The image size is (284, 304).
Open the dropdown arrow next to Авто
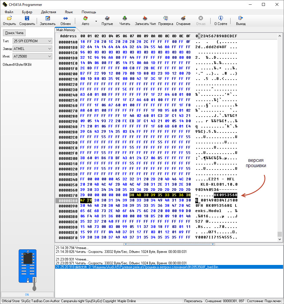[x=96, y=21]
